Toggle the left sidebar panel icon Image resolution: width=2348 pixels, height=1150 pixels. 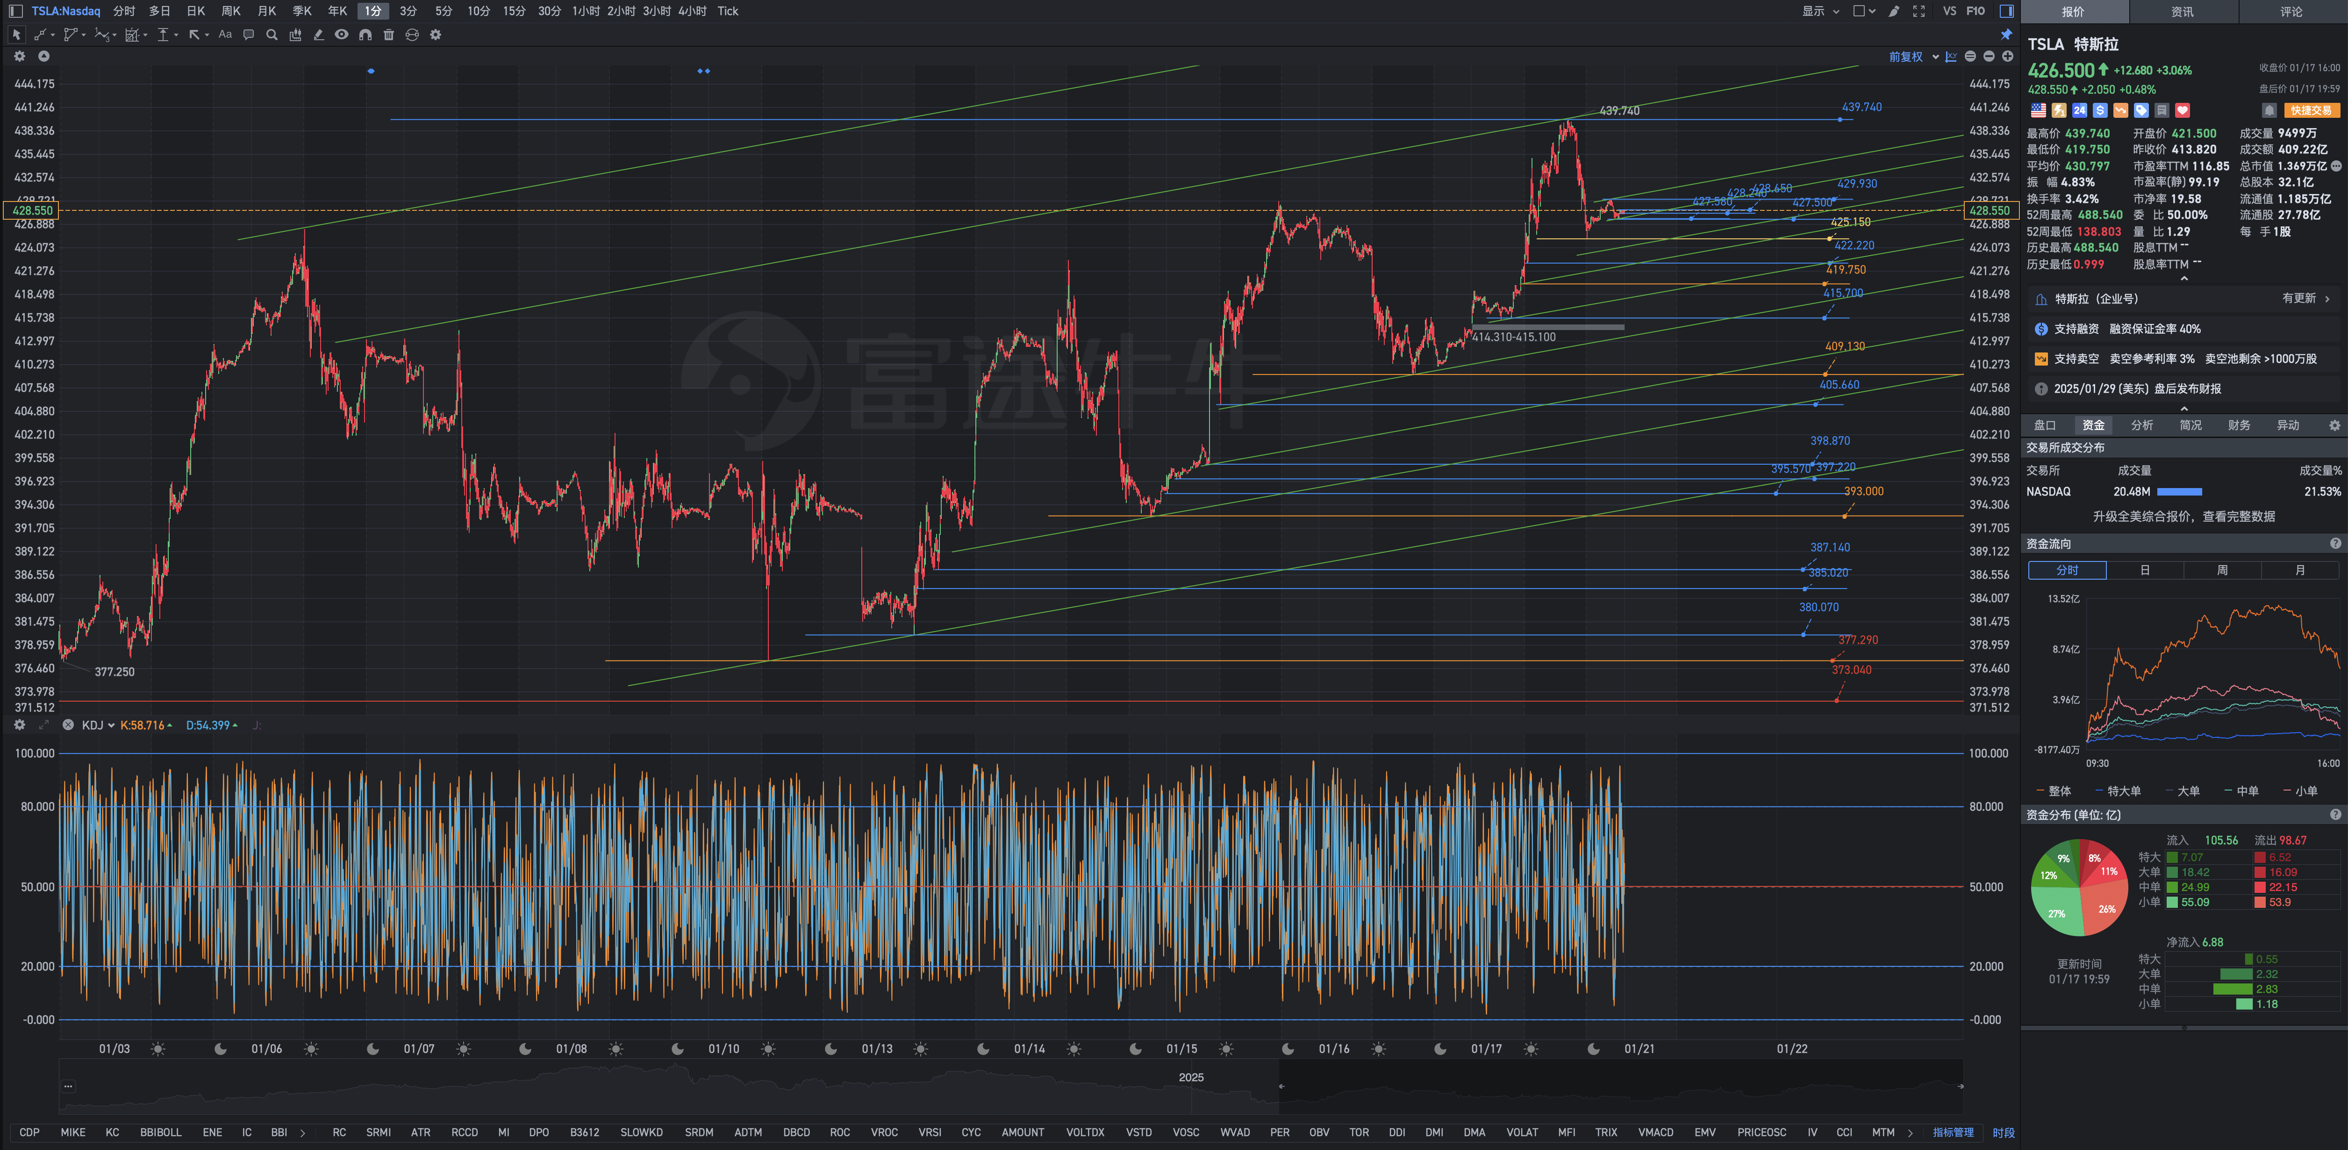[15, 11]
